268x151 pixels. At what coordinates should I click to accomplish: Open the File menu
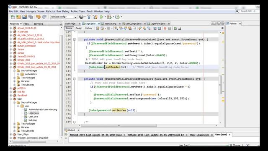tap(11, 11)
